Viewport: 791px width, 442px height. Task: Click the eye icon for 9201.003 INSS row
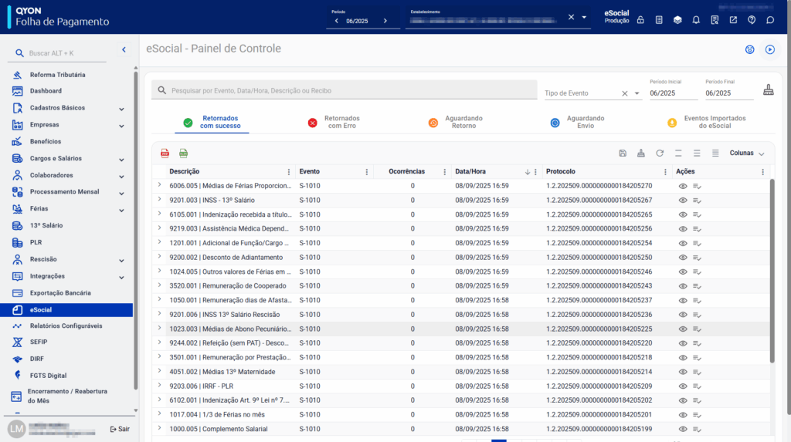tap(682, 201)
